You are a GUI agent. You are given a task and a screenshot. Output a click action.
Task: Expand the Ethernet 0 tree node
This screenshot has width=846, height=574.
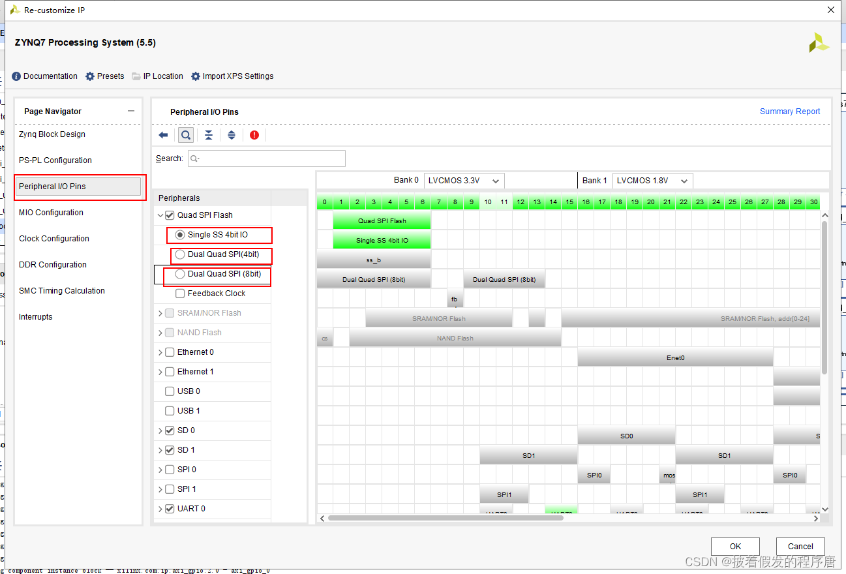tap(160, 352)
